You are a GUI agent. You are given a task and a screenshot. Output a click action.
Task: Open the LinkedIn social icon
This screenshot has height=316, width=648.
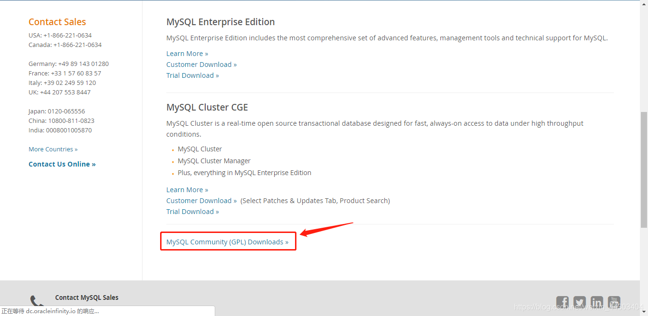click(x=597, y=302)
